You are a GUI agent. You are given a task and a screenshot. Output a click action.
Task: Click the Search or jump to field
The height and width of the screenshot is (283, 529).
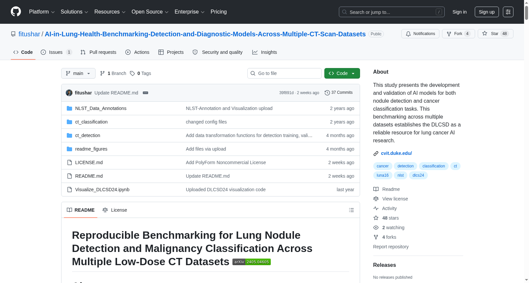tap(391, 12)
